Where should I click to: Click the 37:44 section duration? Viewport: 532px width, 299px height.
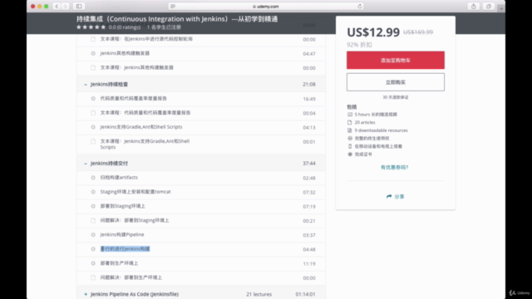pos(308,164)
